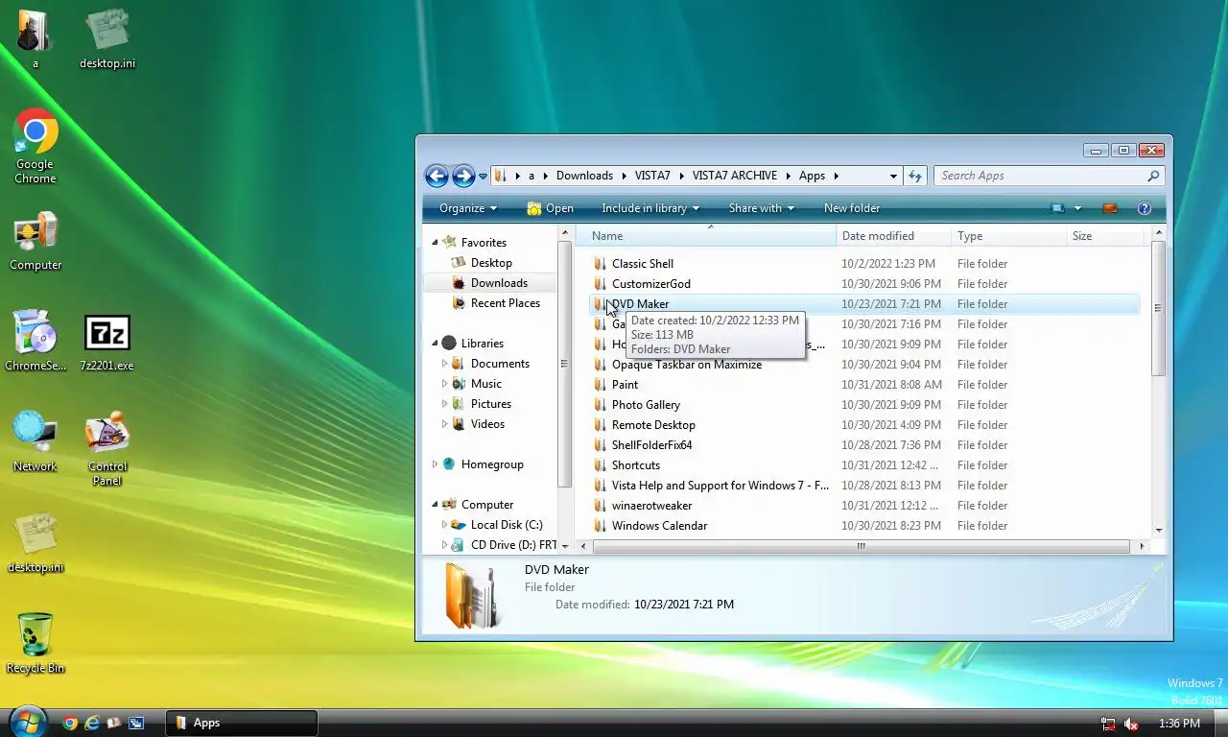Open recent pages dropdown beside Forward arrow
This screenshot has height=737, width=1228.
pyautogui.click(x=484, y=177)
